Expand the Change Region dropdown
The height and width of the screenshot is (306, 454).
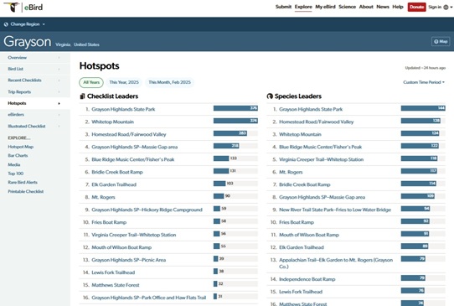pyautogui.click(x=25, y=24)
